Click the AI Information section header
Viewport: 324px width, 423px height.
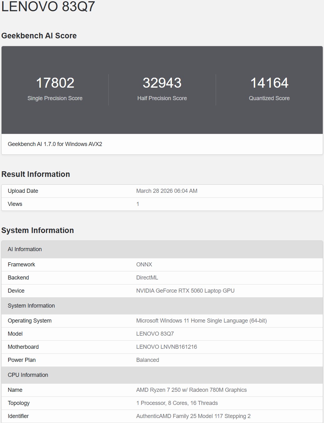[25, 249]
